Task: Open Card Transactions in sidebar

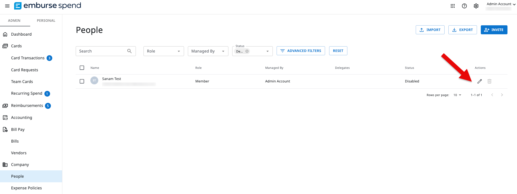Action: 28,58
